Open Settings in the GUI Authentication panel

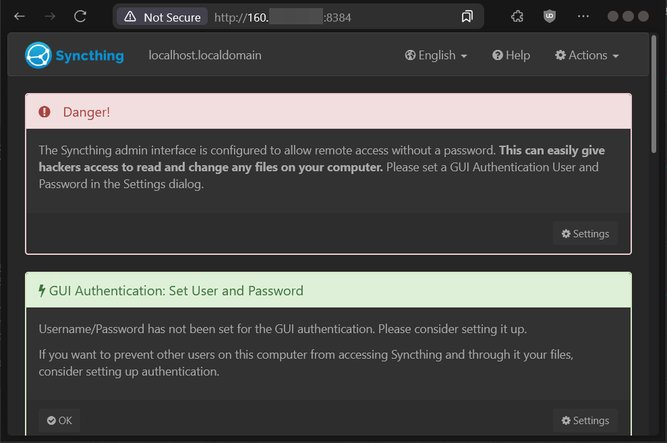pos(585,421)
